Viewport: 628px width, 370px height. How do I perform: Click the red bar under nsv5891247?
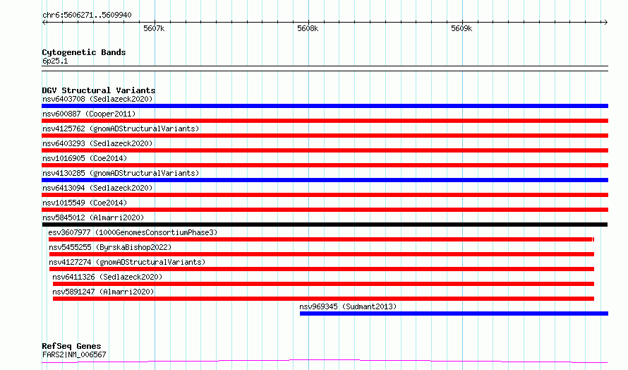[x=323, y=299]
